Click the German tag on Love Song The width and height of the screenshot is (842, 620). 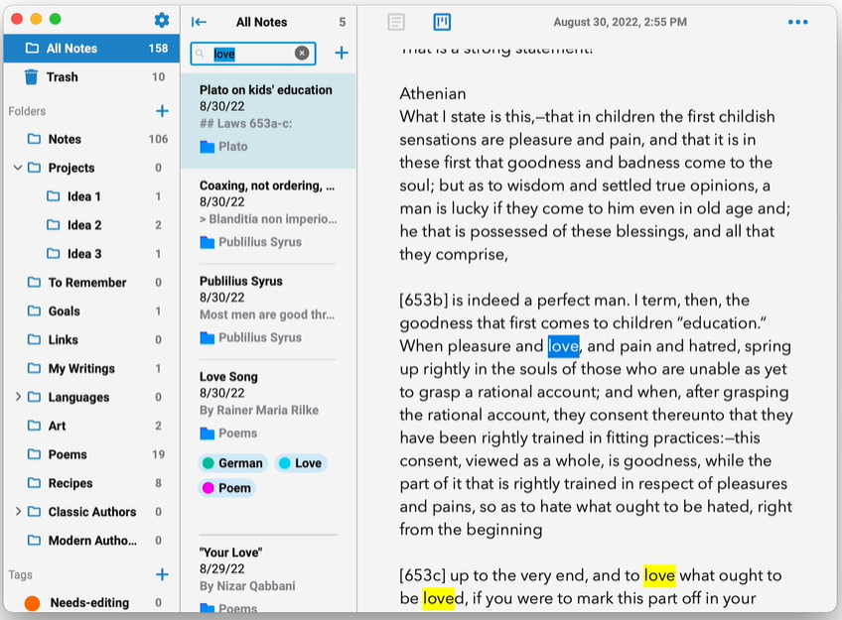(232, 463)
